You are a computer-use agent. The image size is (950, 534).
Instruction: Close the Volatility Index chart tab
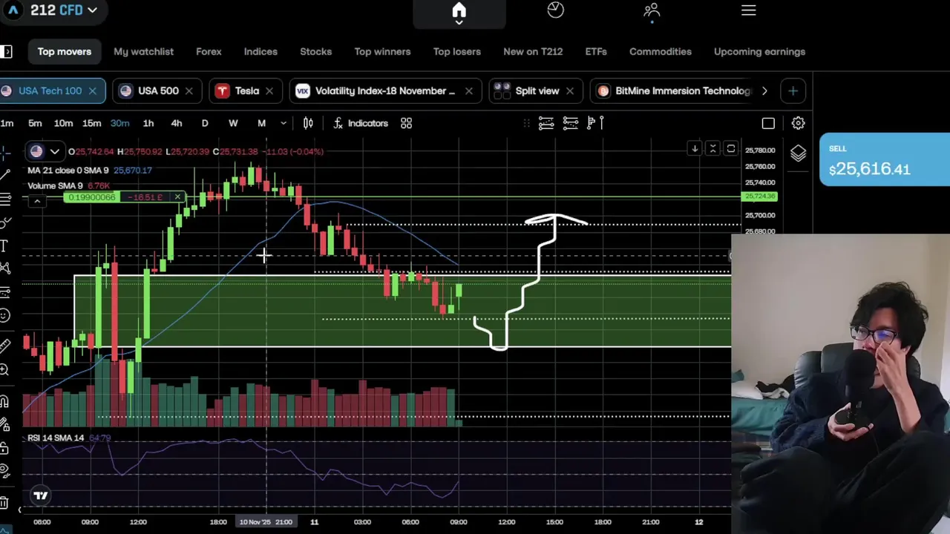tap(468, 90)
